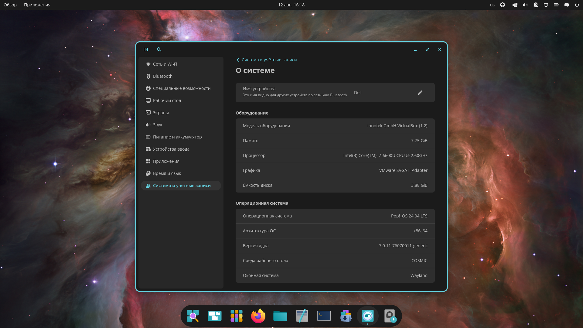Go to 'Устройства ввода' settings
This screenshot has width=583, height=328.
point(181,149)
